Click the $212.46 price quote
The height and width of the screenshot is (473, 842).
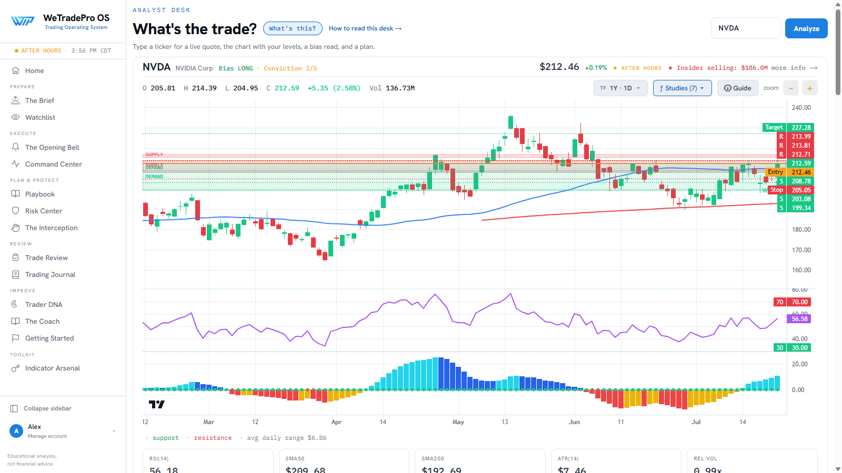click(559, 67)
